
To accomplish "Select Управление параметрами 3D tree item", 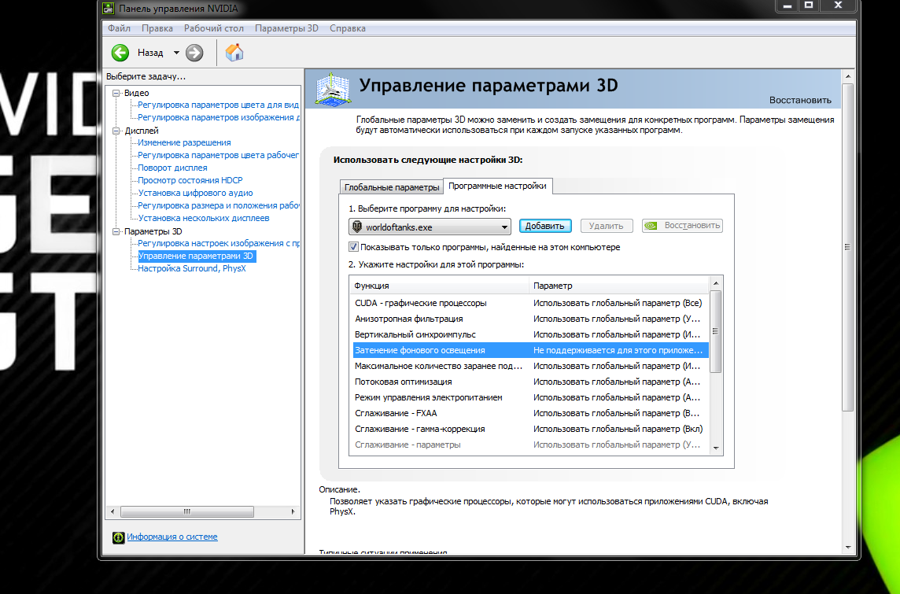I will pos(195,256).
